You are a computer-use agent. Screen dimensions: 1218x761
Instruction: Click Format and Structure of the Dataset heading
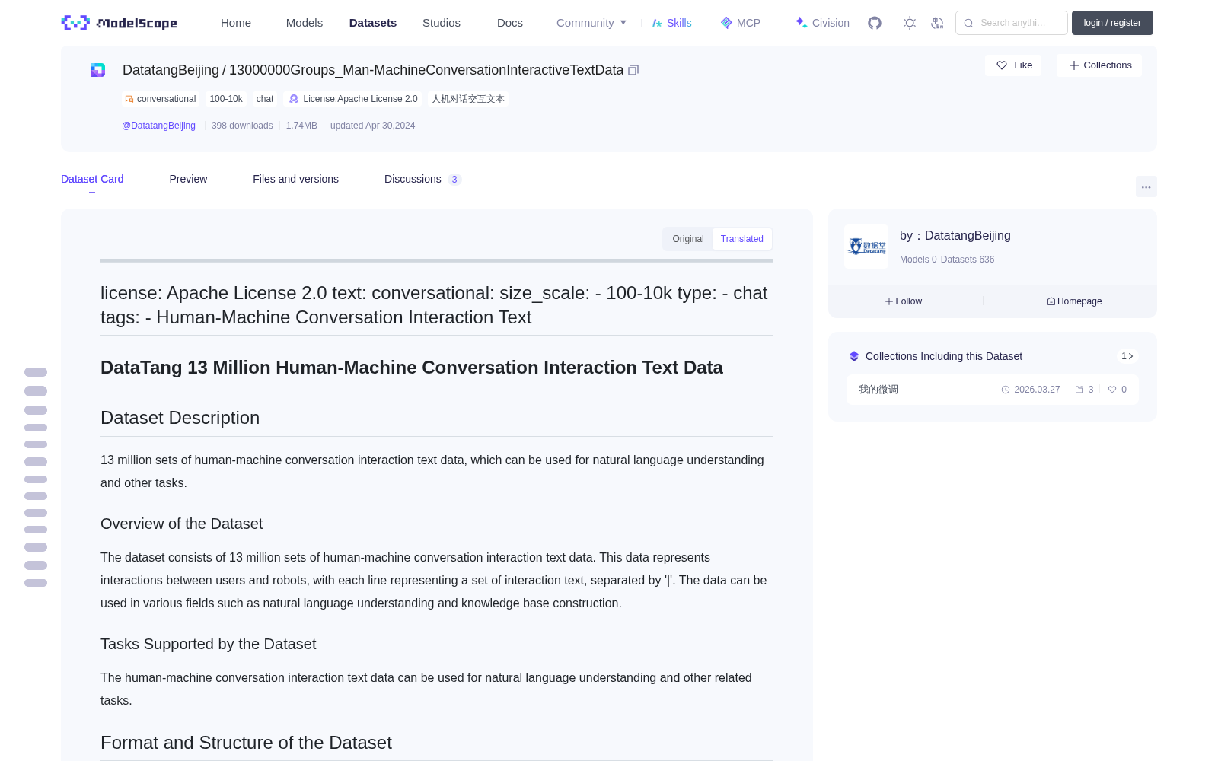coord(246,743)
